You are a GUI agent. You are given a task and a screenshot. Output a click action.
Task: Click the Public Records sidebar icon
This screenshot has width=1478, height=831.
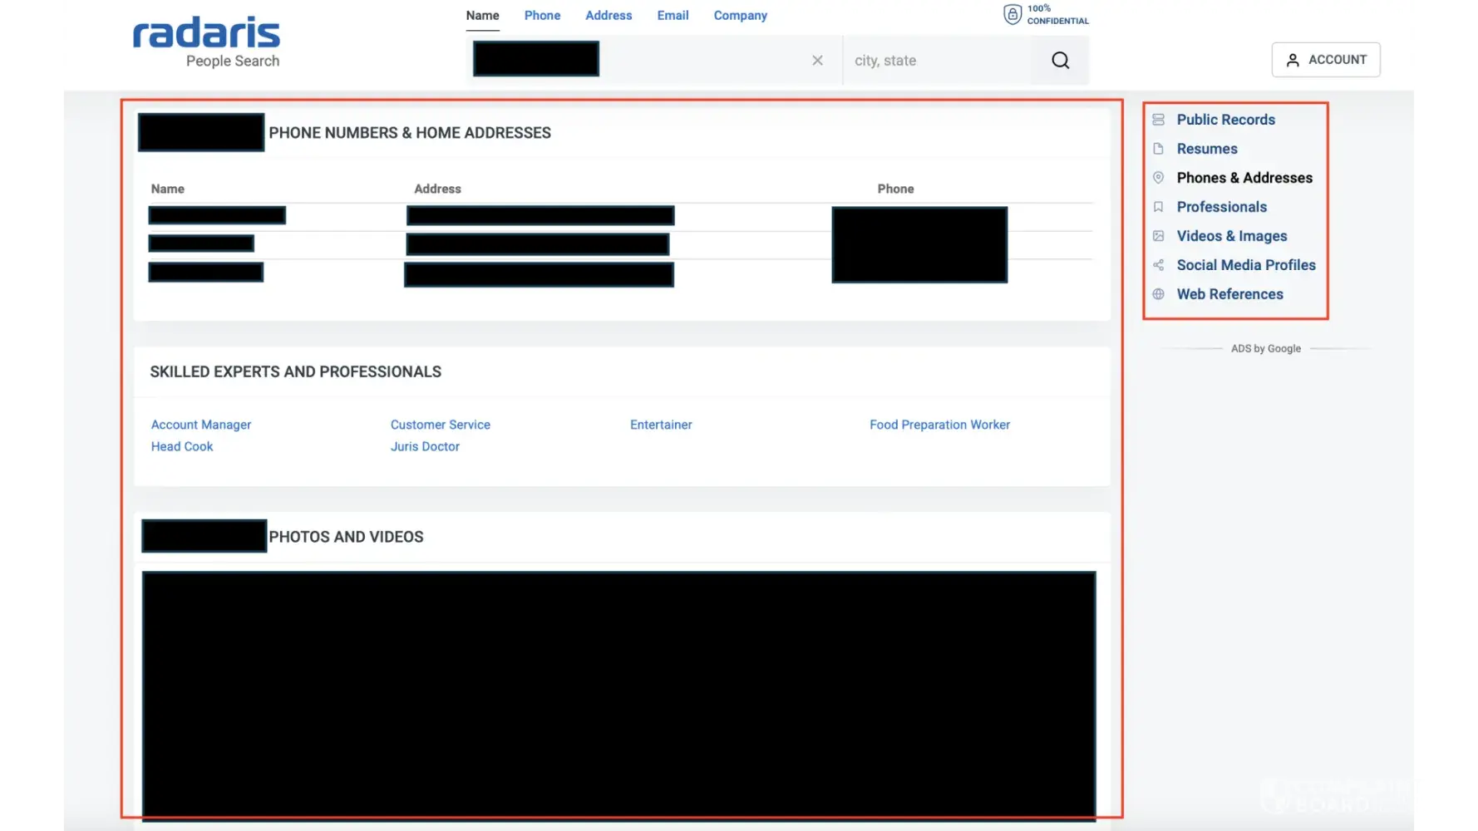tap(1158, 120)
